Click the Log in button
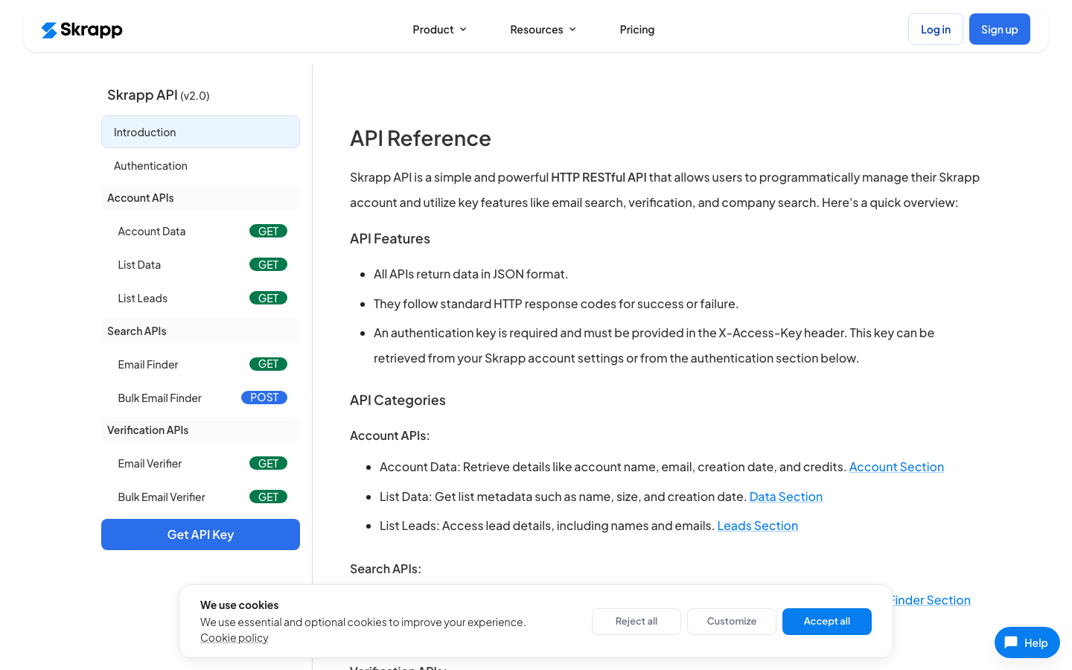Image resolution: width=1072 pixels, height=670 pixels. tap(936, 29)
